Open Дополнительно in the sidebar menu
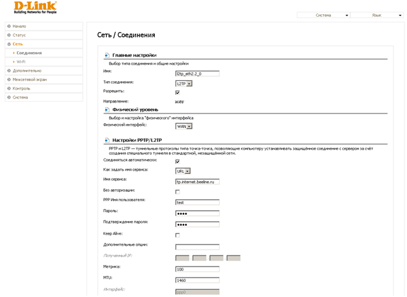This screenshot has height=297, width=407. (44, 71)
